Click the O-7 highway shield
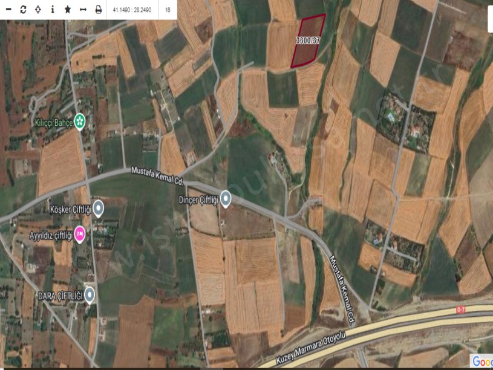493x370 pixels. (x=462, y=310)
